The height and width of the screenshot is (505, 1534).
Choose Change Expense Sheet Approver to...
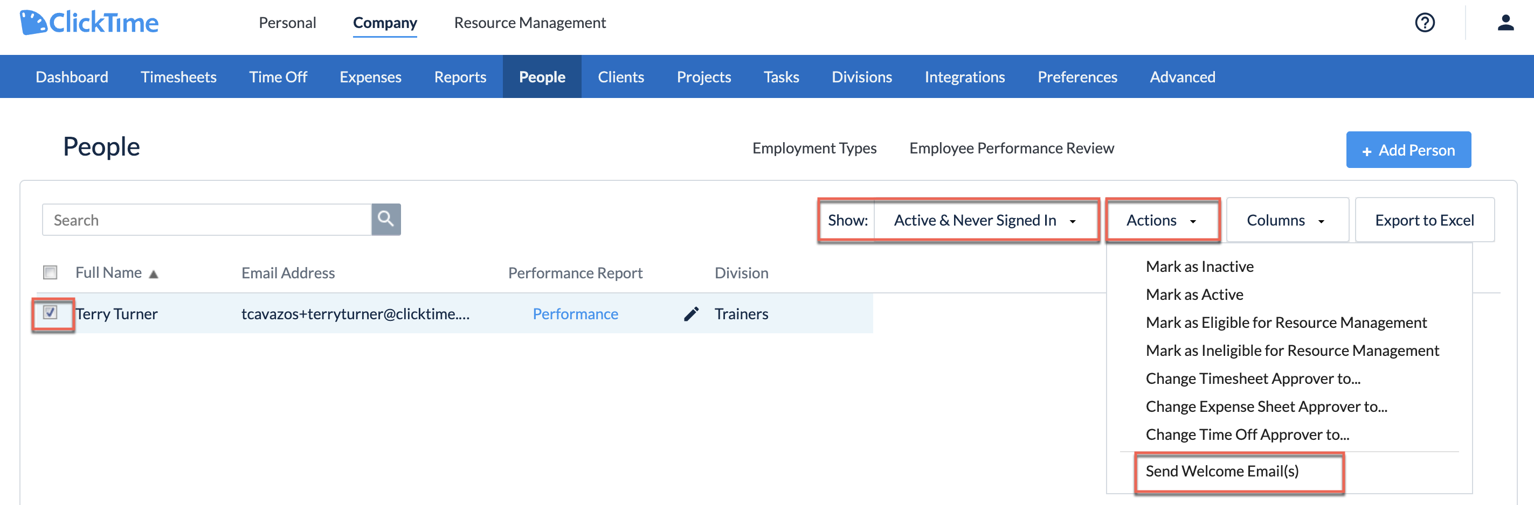[1266, 406]
